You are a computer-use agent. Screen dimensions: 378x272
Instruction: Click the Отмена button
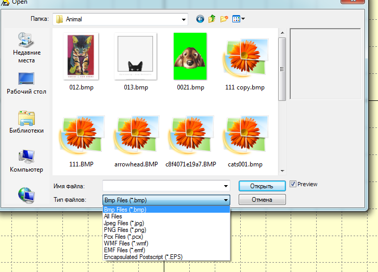[x=262, y=199]
